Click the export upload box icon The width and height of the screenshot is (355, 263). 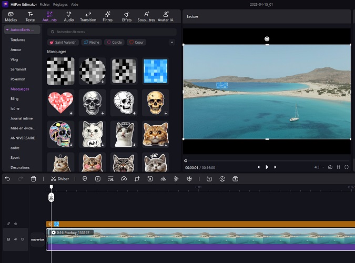coord(235,179)
